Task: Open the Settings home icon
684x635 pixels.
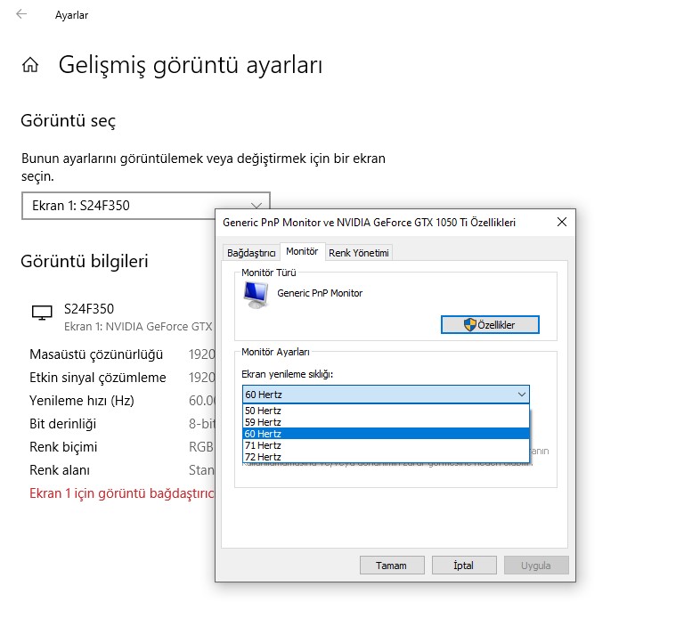Action: tap(30, 65)
